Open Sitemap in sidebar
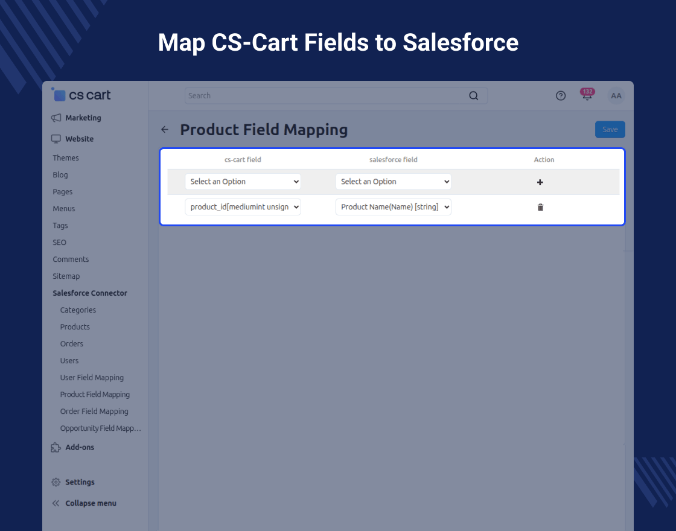 (x=66, y=276)
